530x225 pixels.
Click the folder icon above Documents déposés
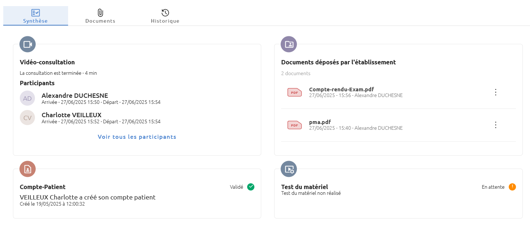pos(289,44)
